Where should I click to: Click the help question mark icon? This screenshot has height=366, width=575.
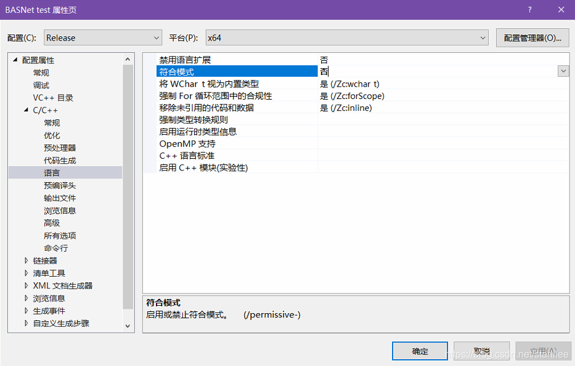tap(529, 10)
